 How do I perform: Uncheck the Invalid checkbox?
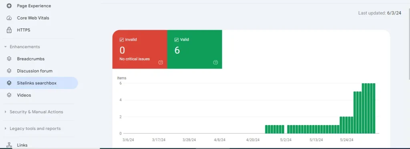pos(122,40)
